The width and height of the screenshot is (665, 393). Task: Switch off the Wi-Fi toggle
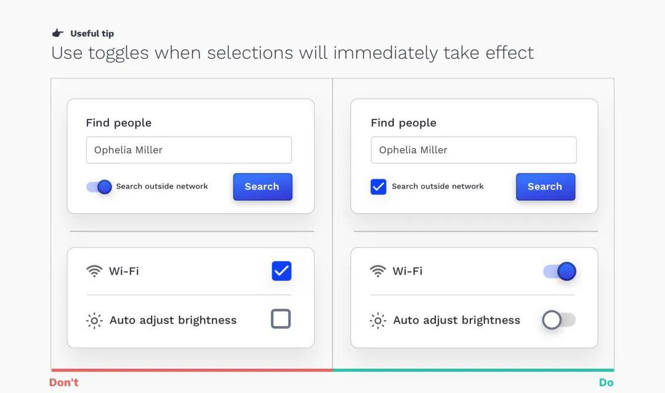pos(560,271)
